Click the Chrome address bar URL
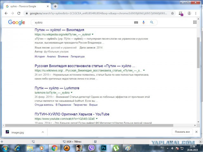The image size is (203, 152). [x=98, y=13]
